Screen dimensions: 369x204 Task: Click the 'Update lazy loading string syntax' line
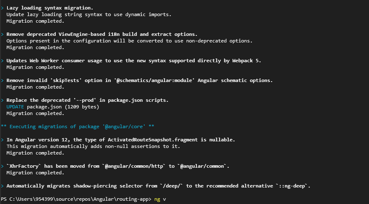tap(89, 14)
